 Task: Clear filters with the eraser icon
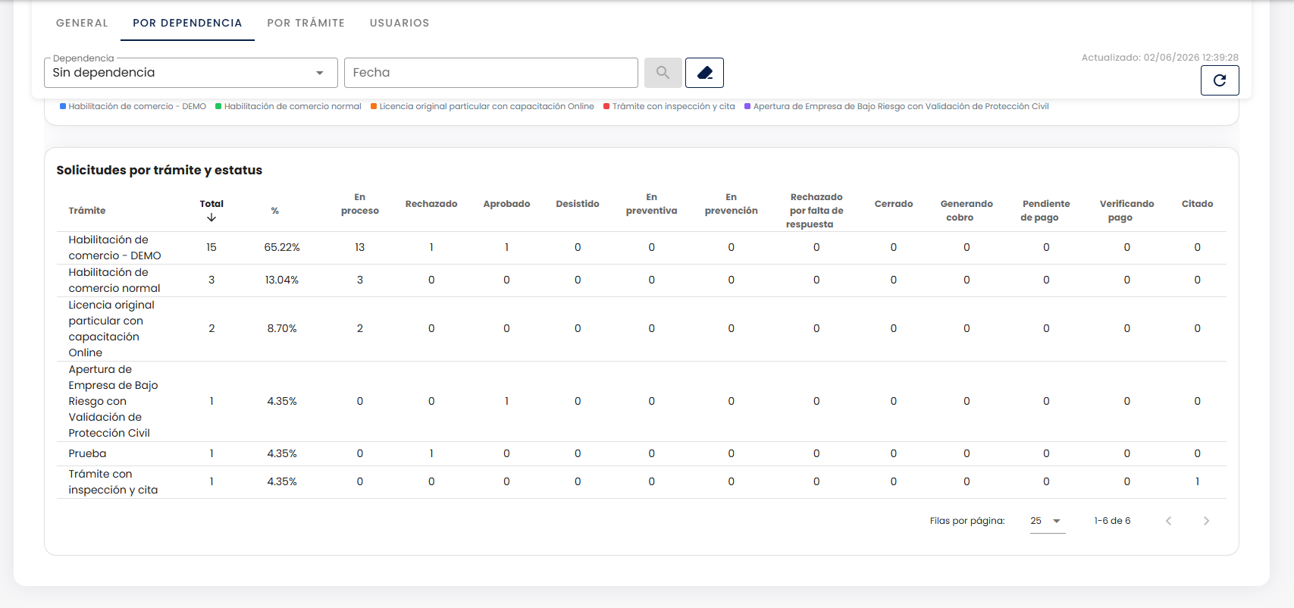tap(704, 73)
